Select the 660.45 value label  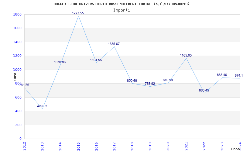(204, 90)
